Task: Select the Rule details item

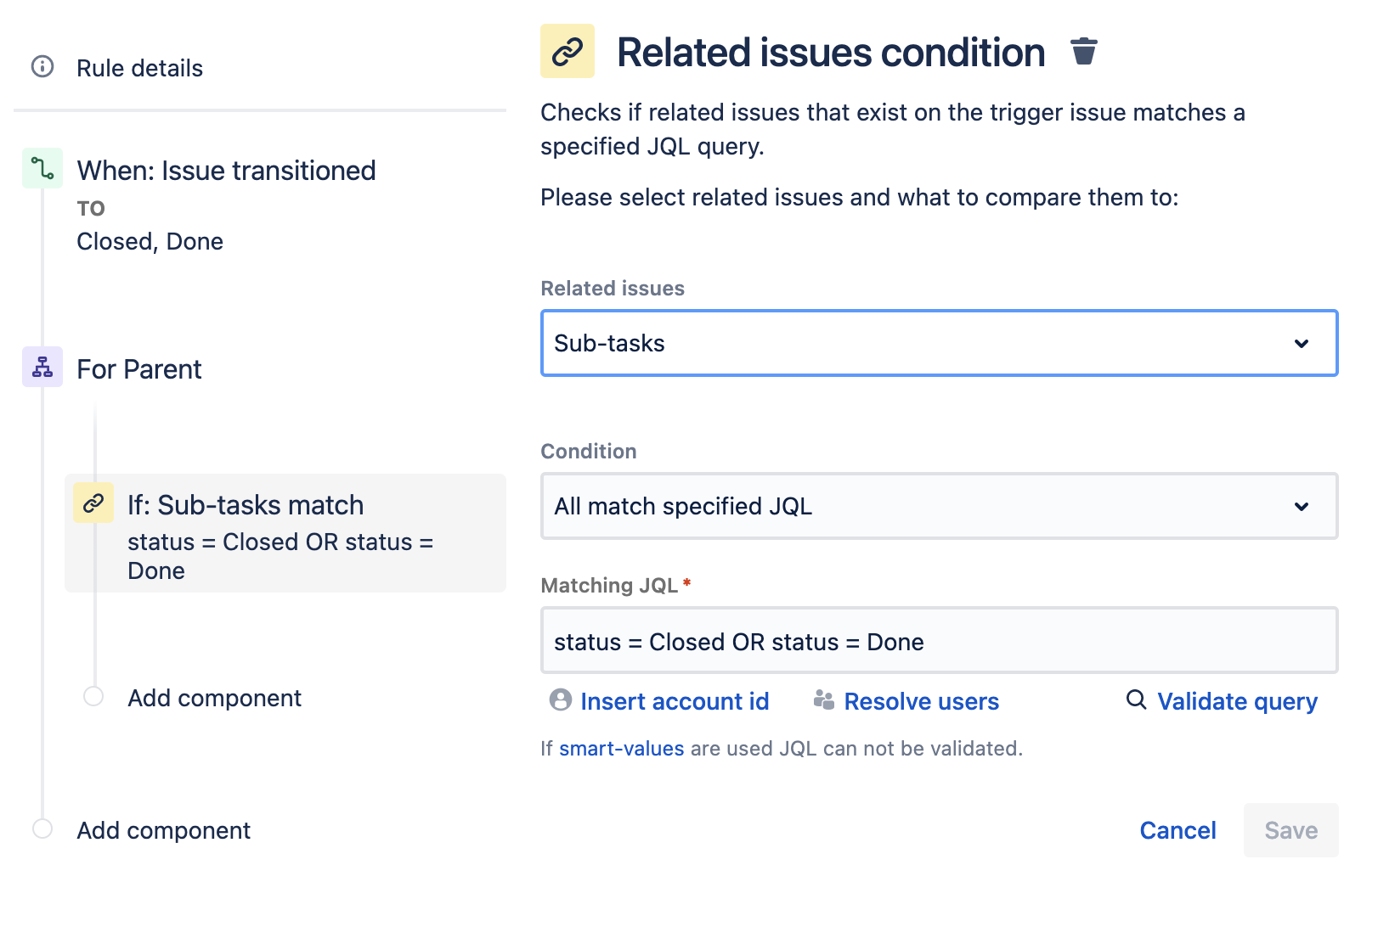Action: [140, 69]
